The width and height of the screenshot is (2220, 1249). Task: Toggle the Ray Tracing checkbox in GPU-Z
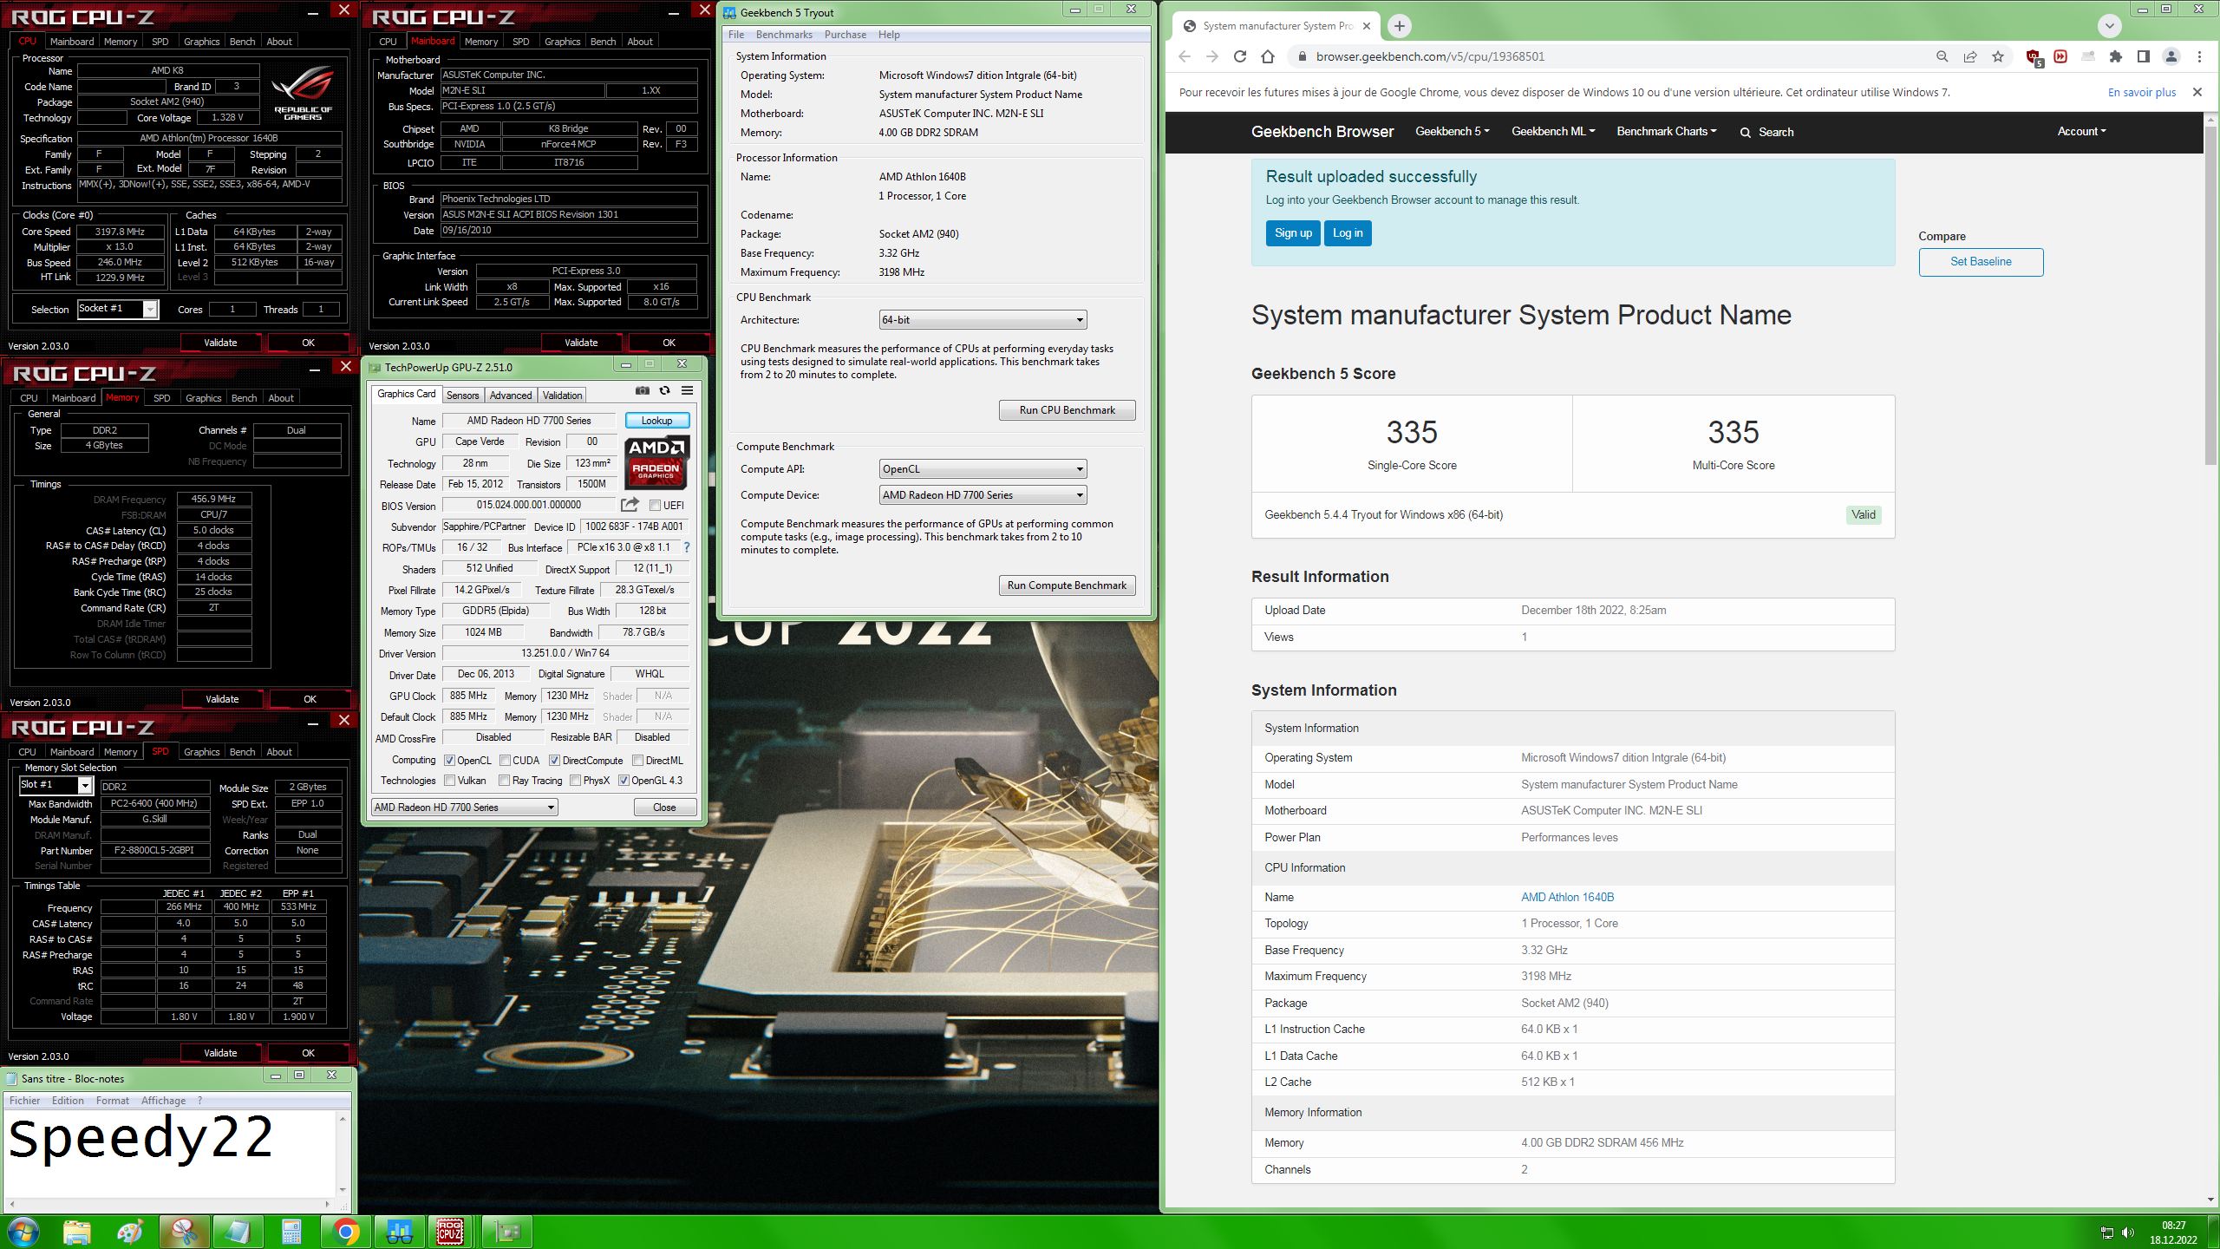(504, 781)
